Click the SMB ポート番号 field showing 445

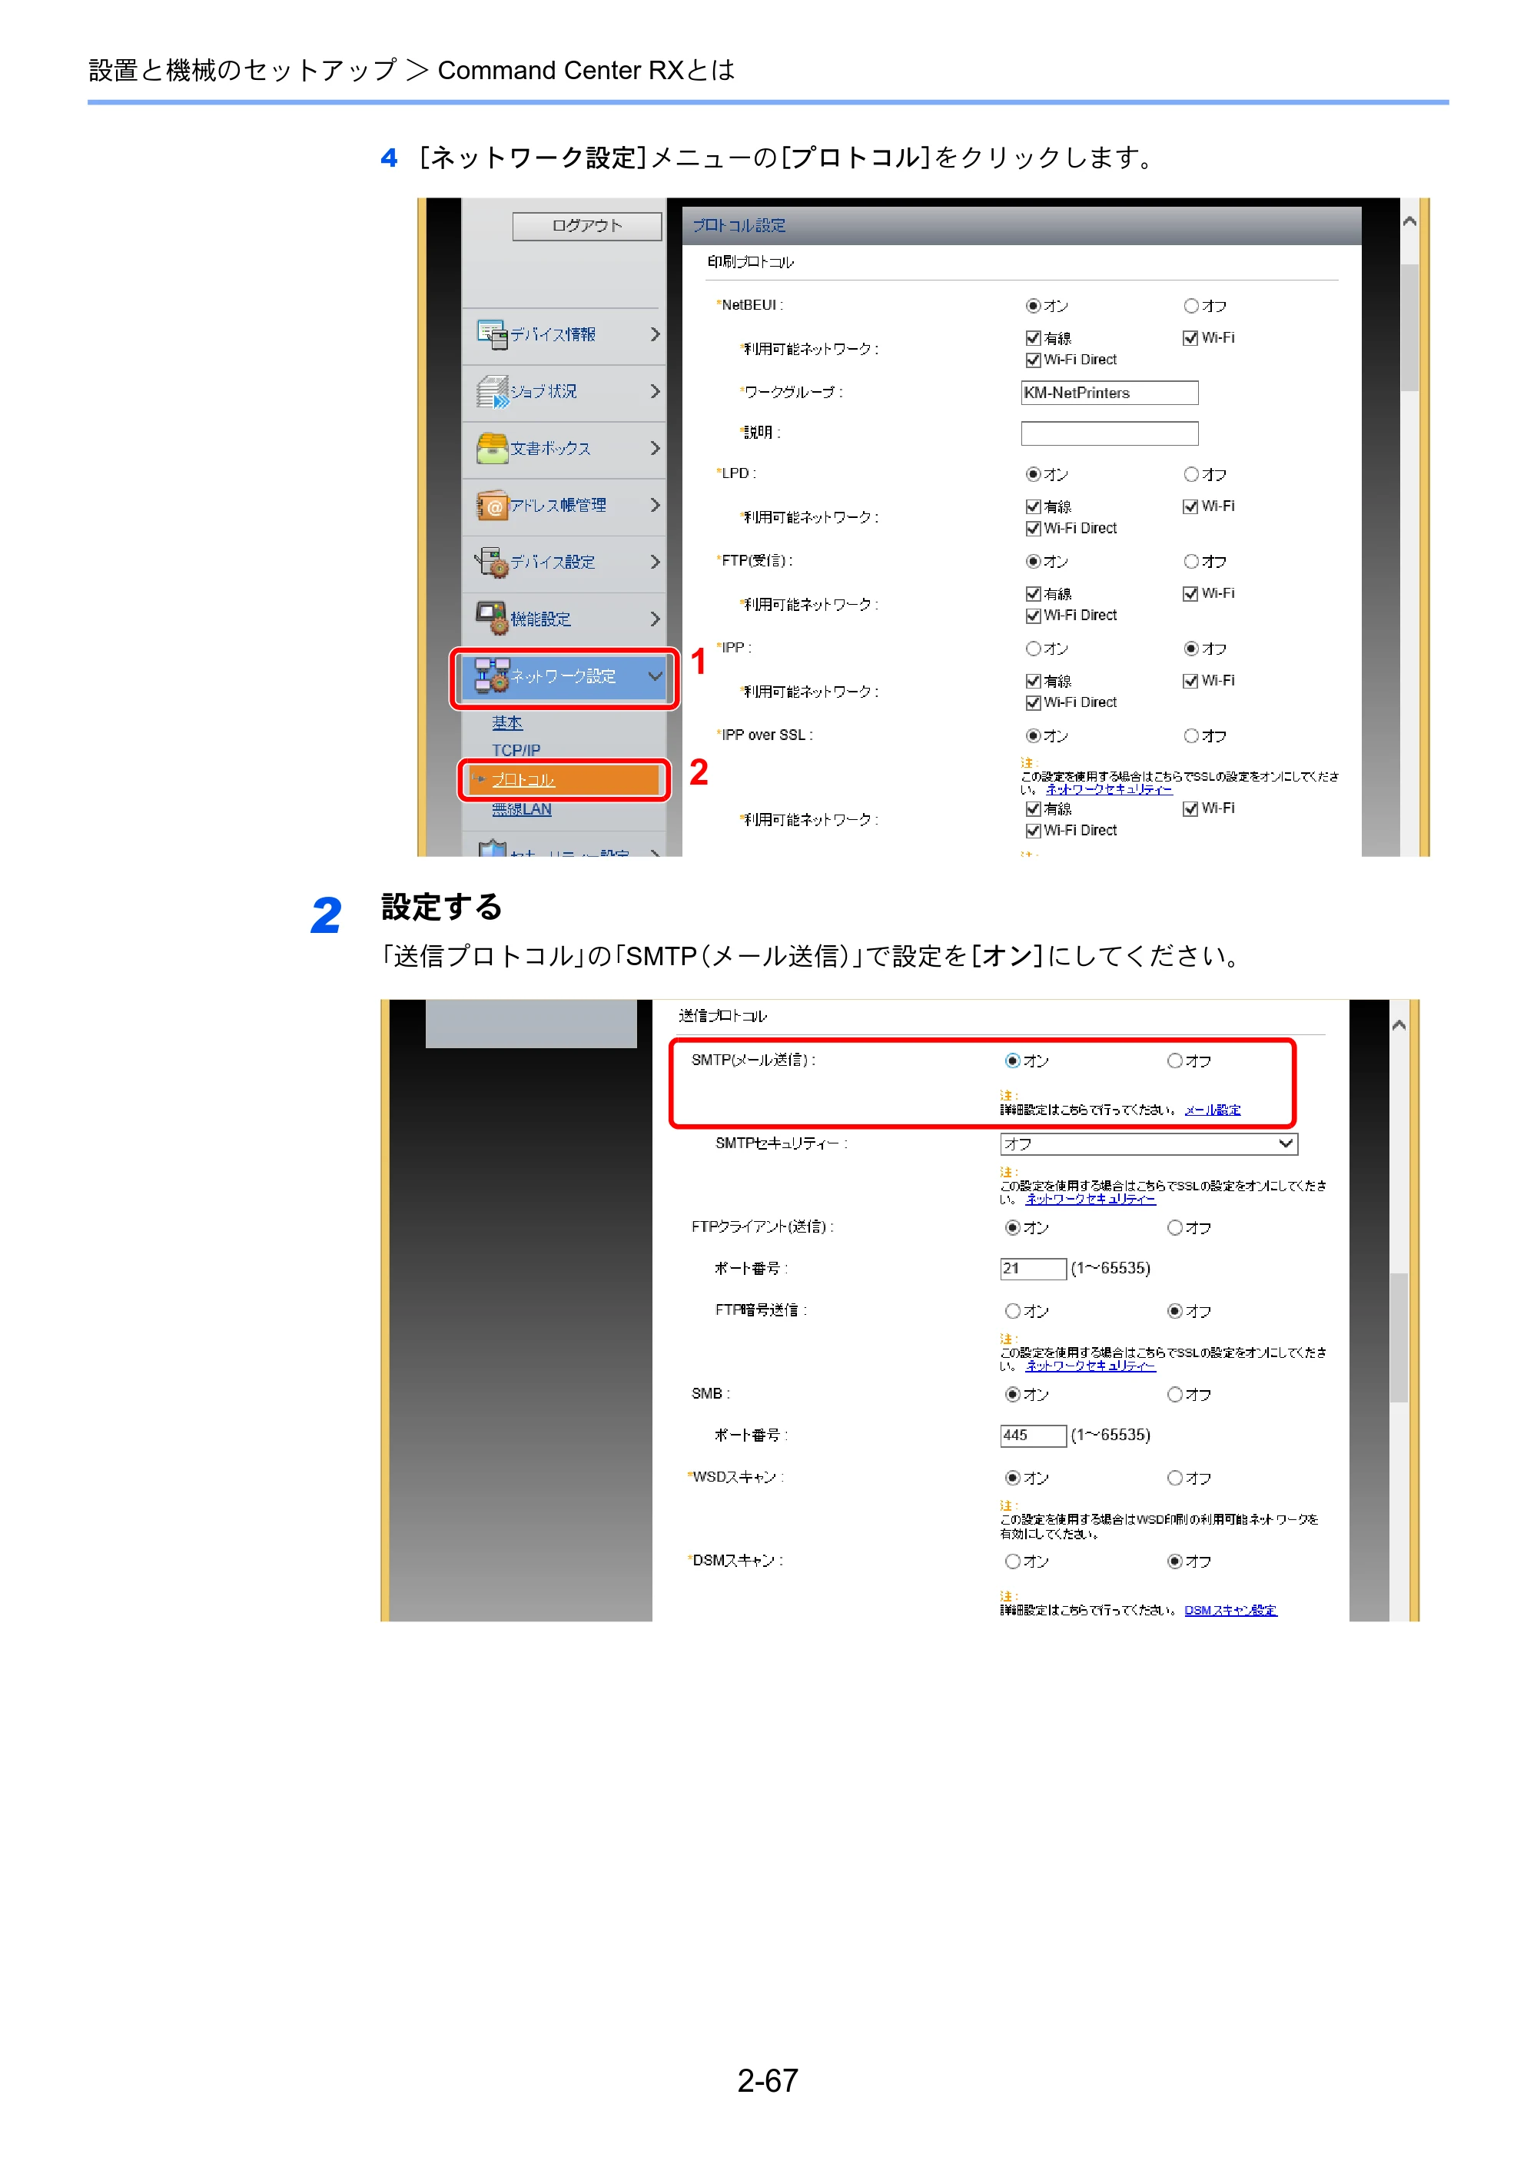tap(1032, 1435)
